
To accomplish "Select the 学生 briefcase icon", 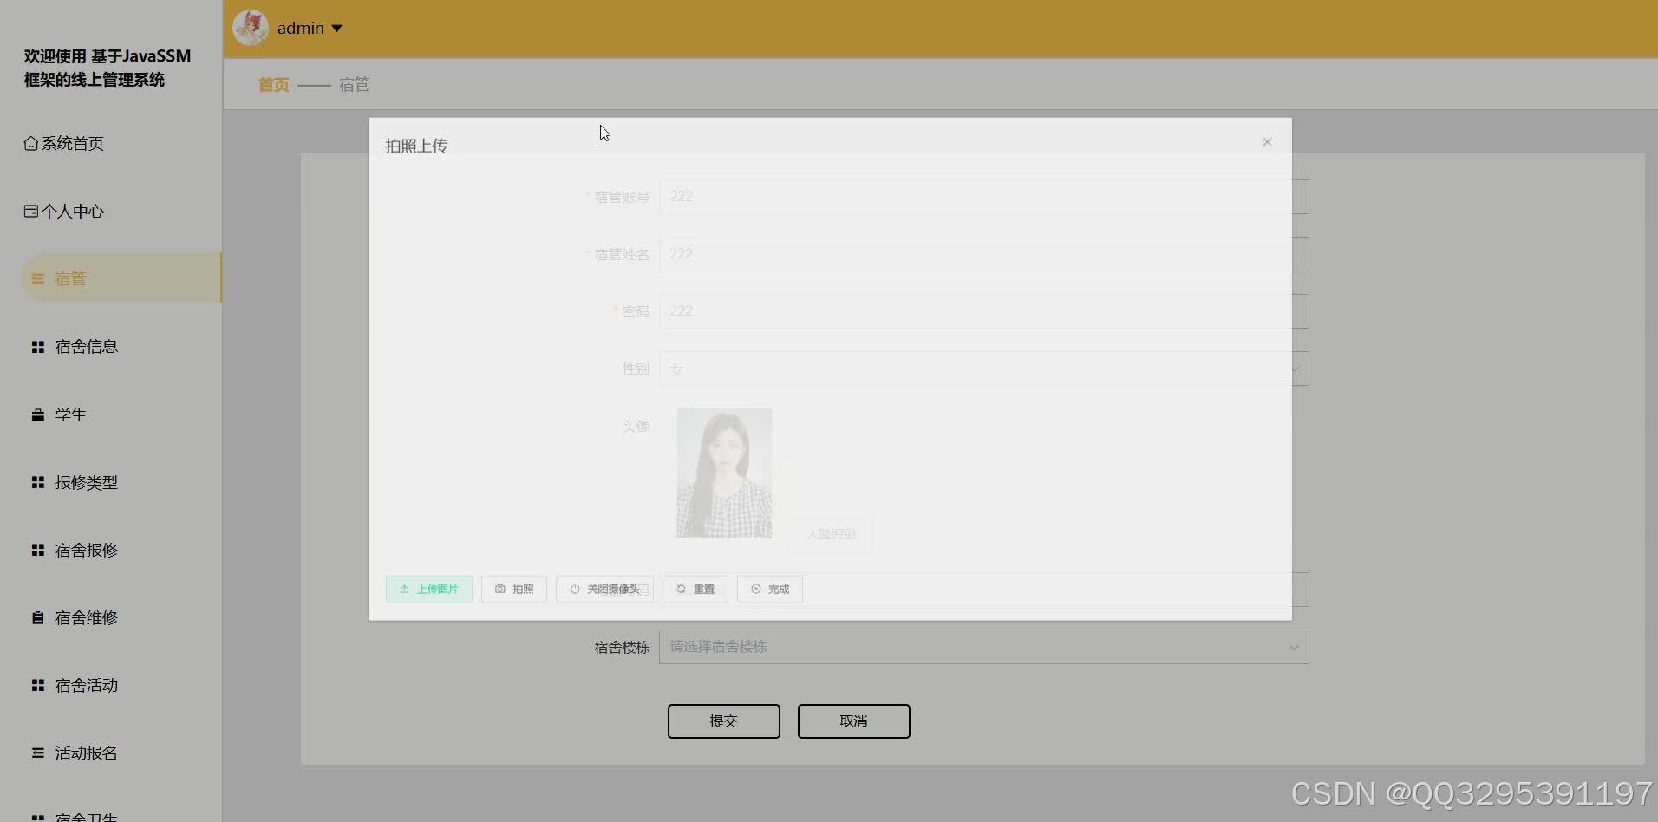I will pyautogui.click(x=37, y=414).
